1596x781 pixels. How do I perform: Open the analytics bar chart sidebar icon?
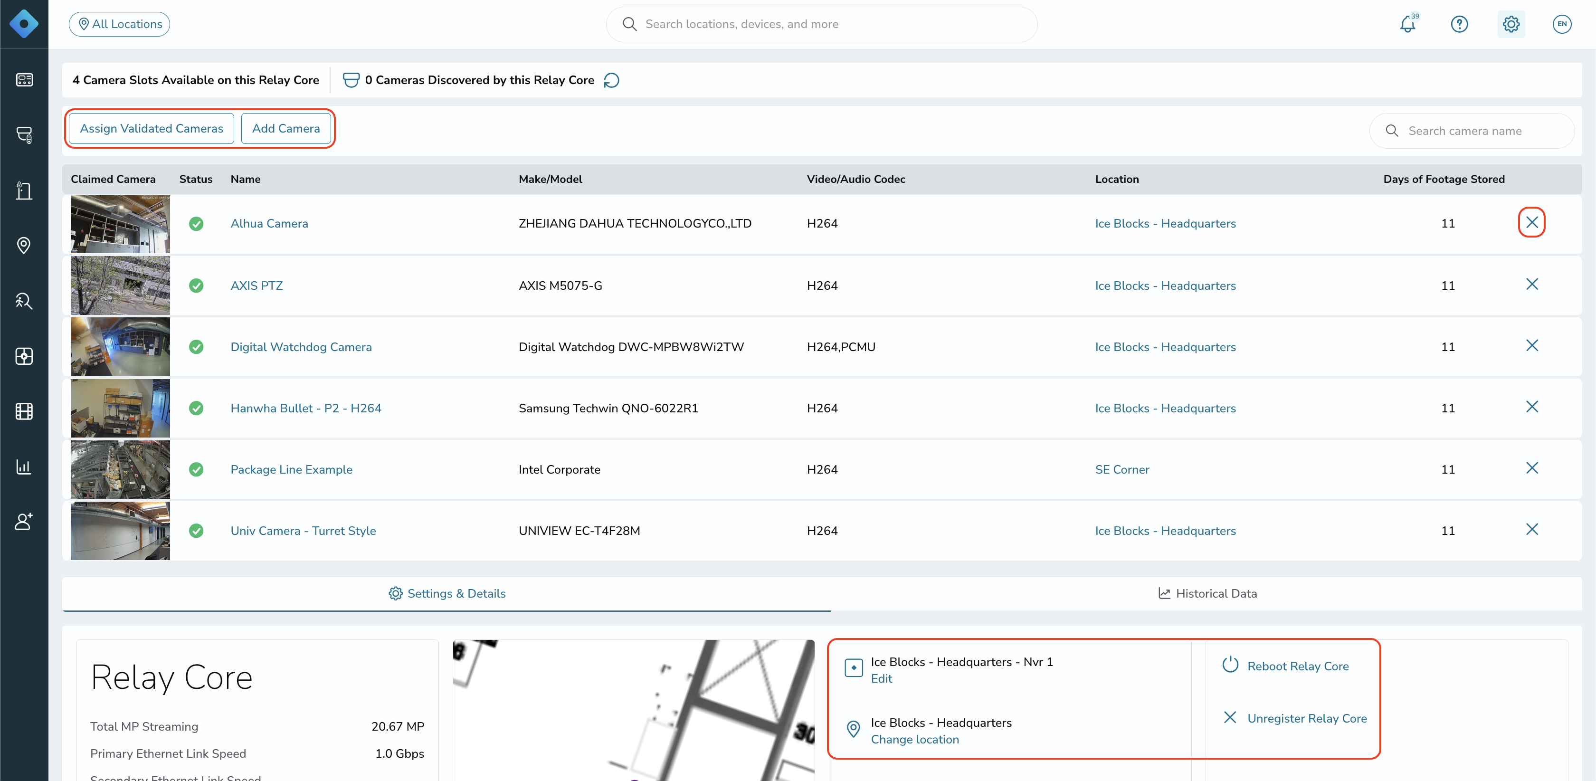24,467
